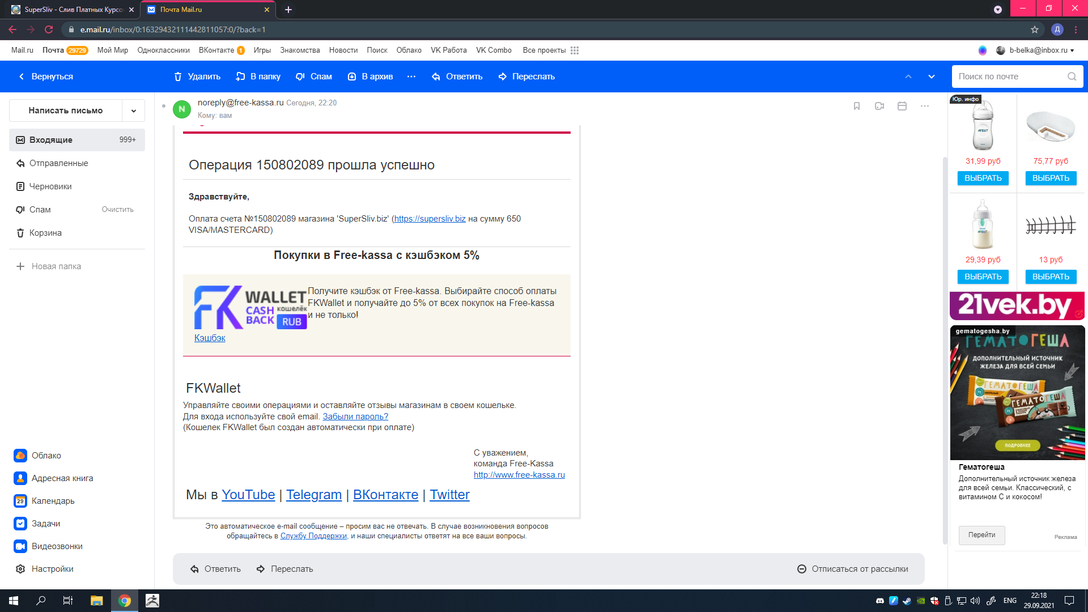Open account menu b-belka@inbox.ru
1088x612 pixels.
1035,50
